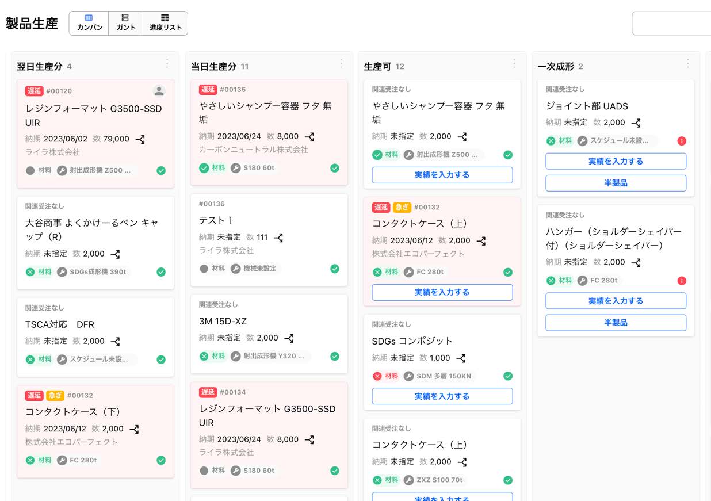Click the branch icon on SDGs コンポジット card
Viewport: 711px width, 501px height.
click(461, 358)
